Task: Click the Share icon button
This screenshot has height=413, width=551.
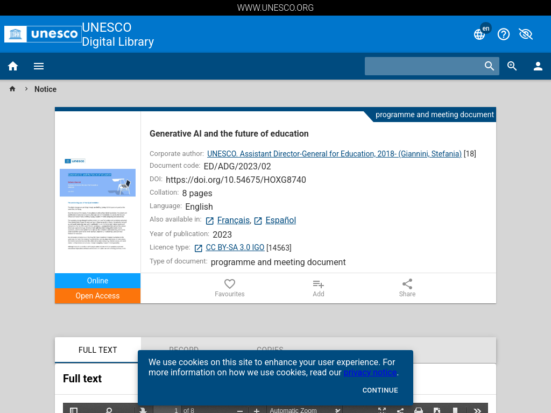Action: tap(407, 288)
